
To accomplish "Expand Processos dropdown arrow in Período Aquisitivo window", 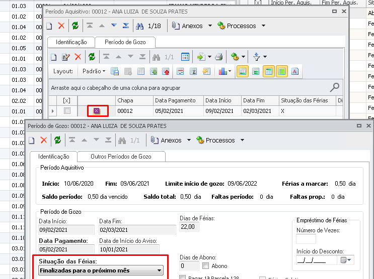I will click(x=264, y=26).
